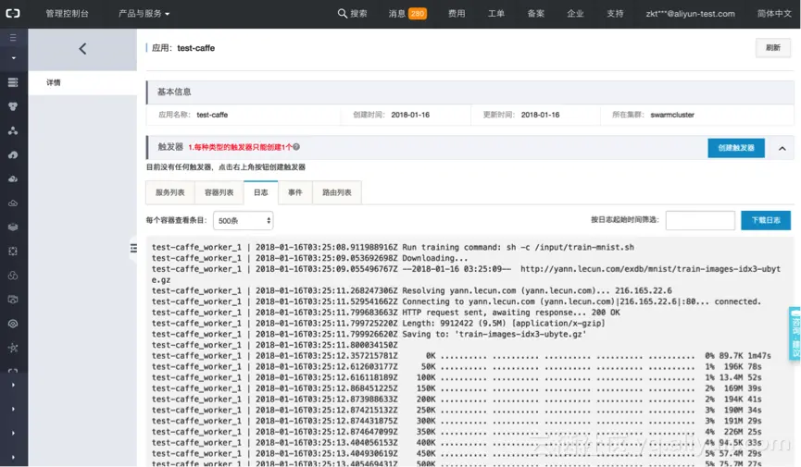Open the 500条 entries-per-container dropdown
Image resolution: width=801 pixels, height=467 pixels.
(x=244, y=220)
